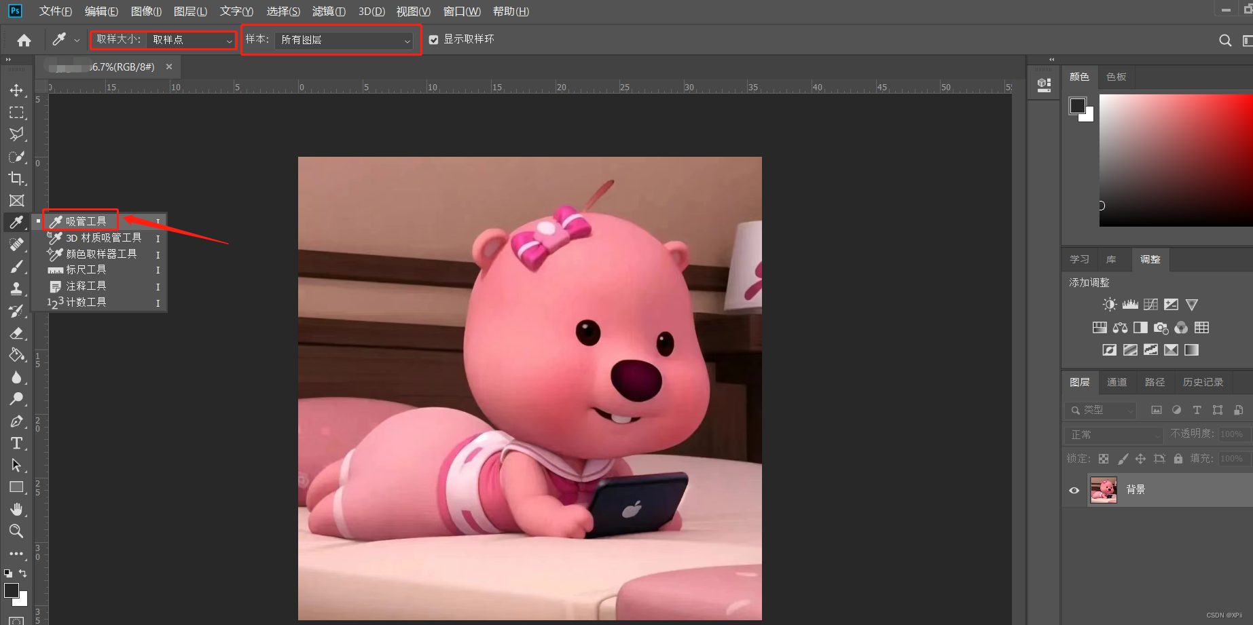Select the Crop tool
Image resolution: width=1253 pixels, height=625 pixels.
click(x=16, y=178)
